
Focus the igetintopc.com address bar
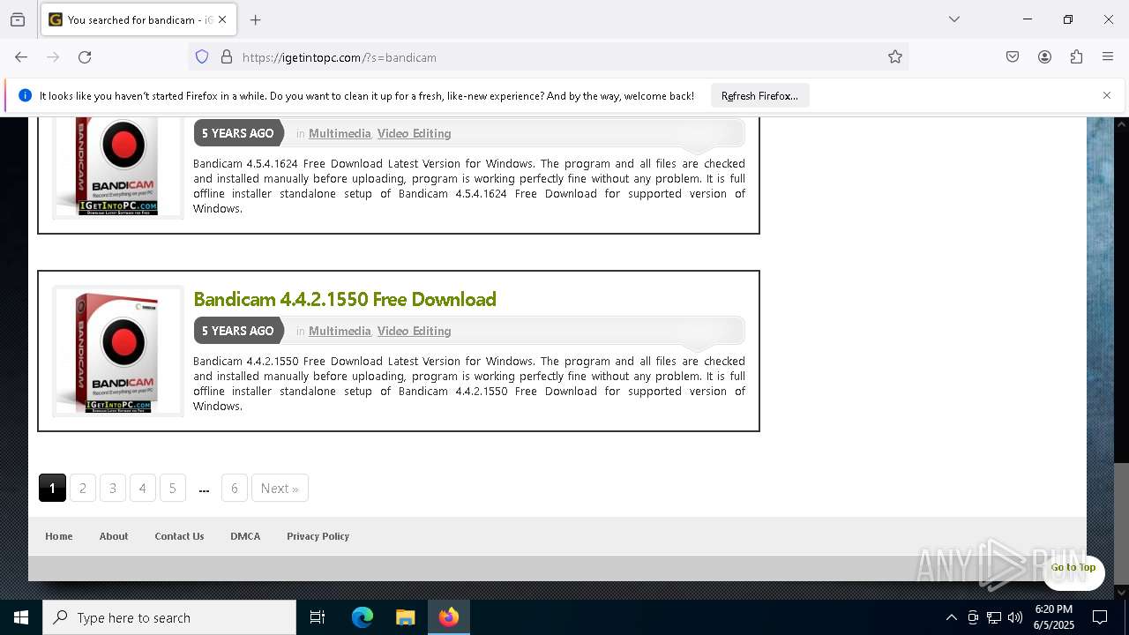[547, 57]
